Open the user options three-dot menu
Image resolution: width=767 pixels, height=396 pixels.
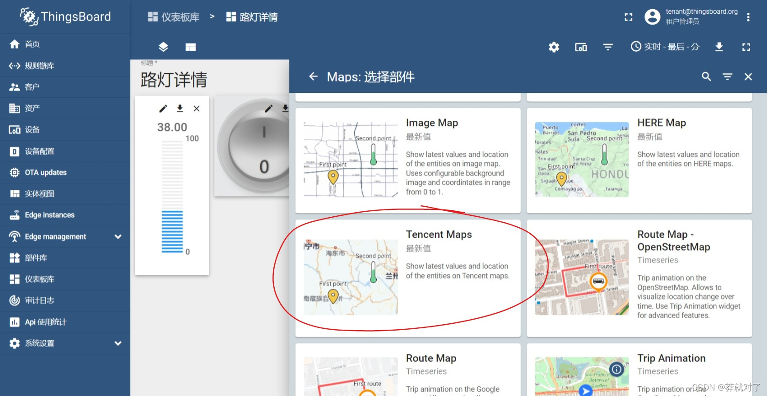[x=748, y=17]
